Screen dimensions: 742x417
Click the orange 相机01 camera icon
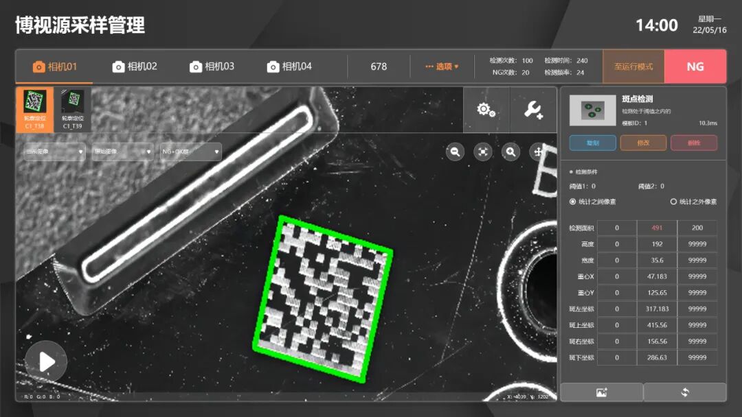[x=38, y=67]
